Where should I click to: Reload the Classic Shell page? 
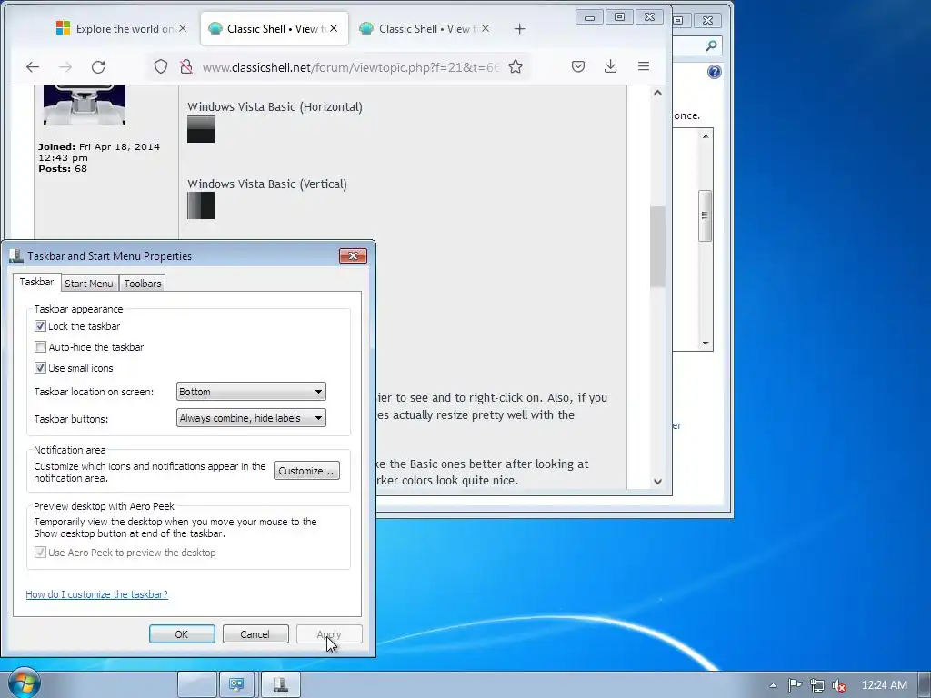(x=98, y=67)
